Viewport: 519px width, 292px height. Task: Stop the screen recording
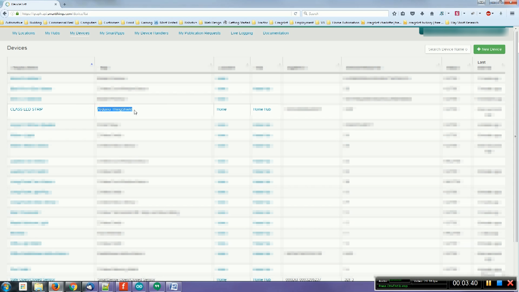(x=500, y=283)
